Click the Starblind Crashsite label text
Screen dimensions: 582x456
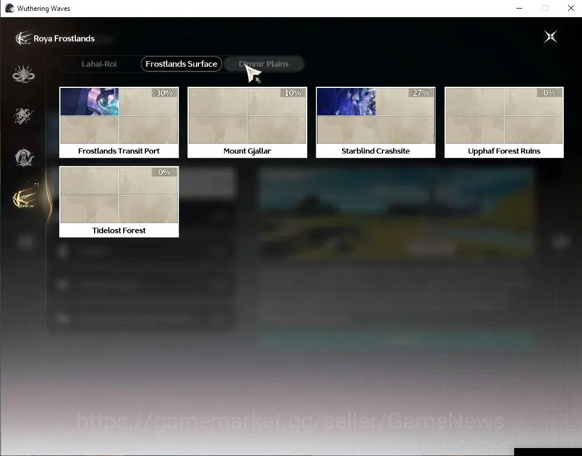pos(376,151)
